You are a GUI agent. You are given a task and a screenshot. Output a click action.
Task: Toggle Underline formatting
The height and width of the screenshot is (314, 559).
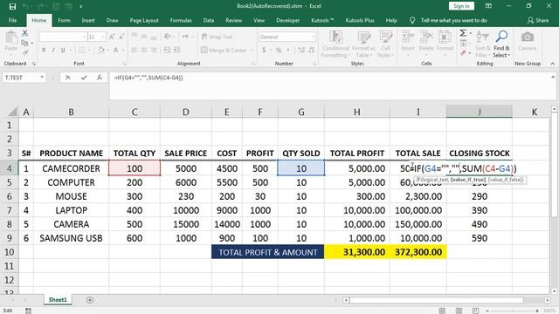click(x=63, y=51)
